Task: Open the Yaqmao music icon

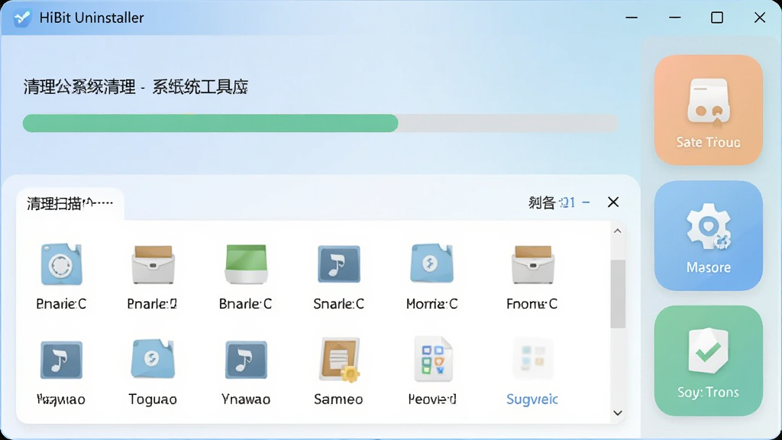Action: tap(61, 360)
